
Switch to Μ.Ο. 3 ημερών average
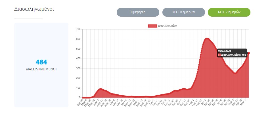pos(183,12)
